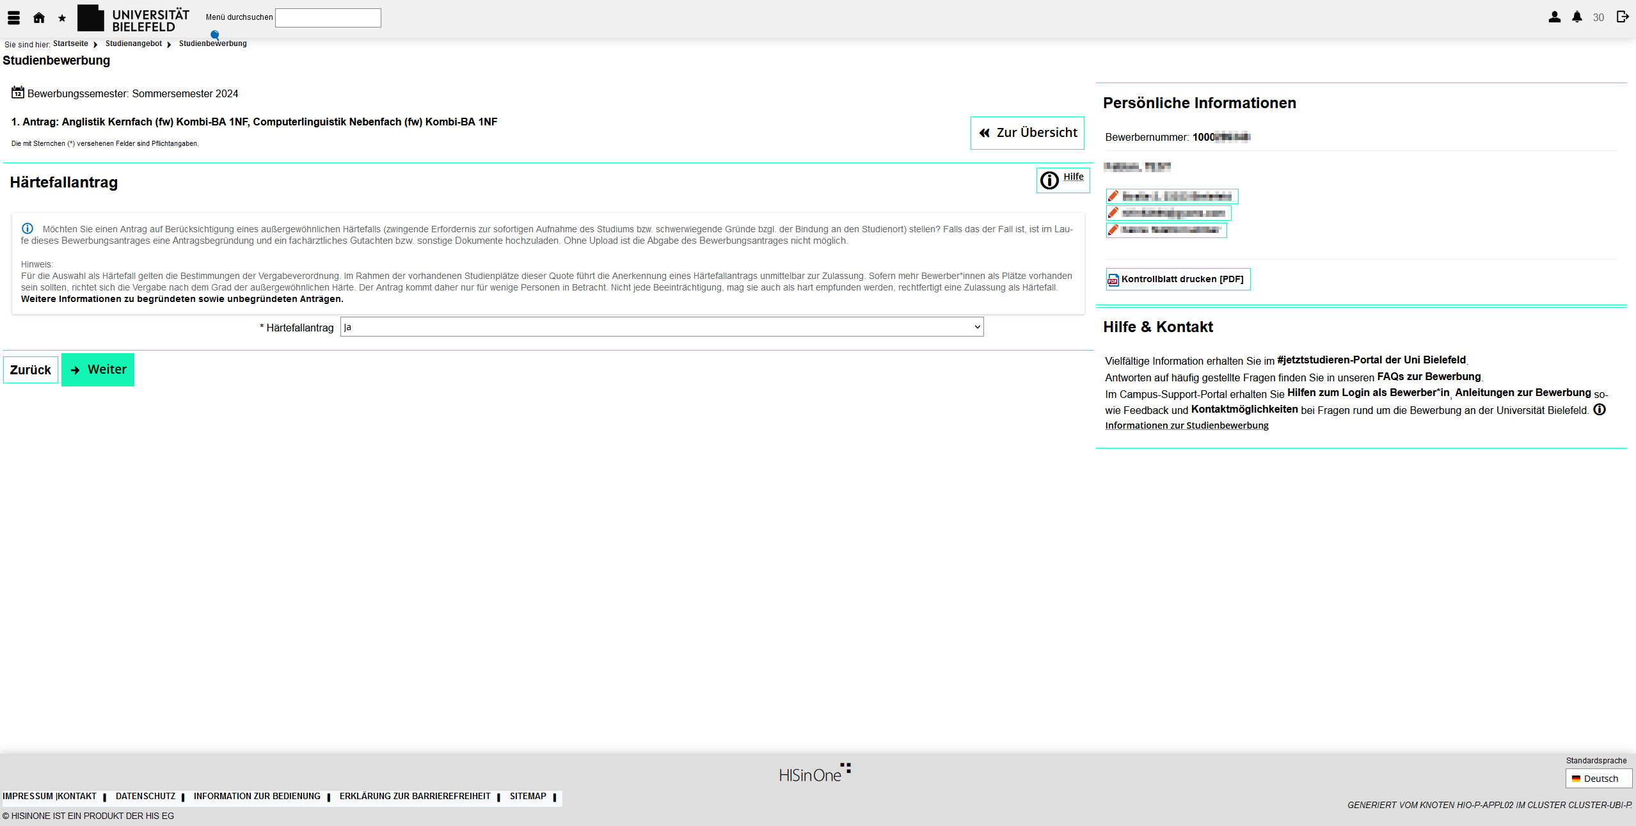1636x826 pixels.
Task: Click the HISinOne footer logo
Action: point(815,773)
